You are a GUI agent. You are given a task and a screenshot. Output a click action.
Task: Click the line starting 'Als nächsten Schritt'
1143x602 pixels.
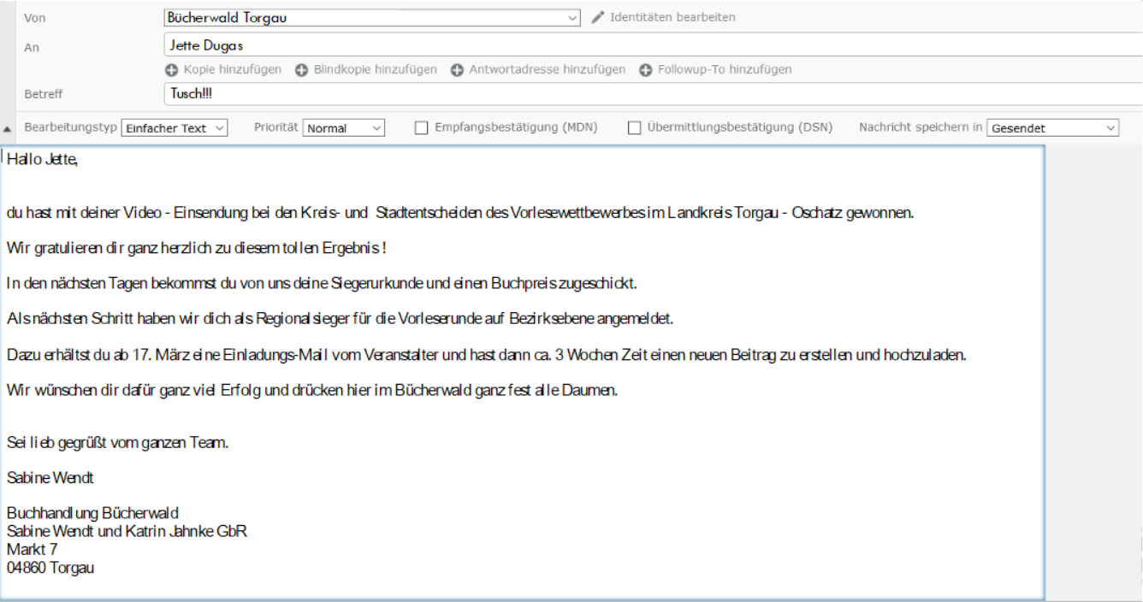coord(341,319)
